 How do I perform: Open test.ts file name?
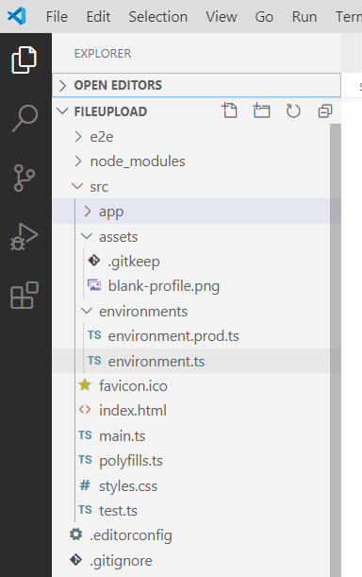click(x=118, y=511)
